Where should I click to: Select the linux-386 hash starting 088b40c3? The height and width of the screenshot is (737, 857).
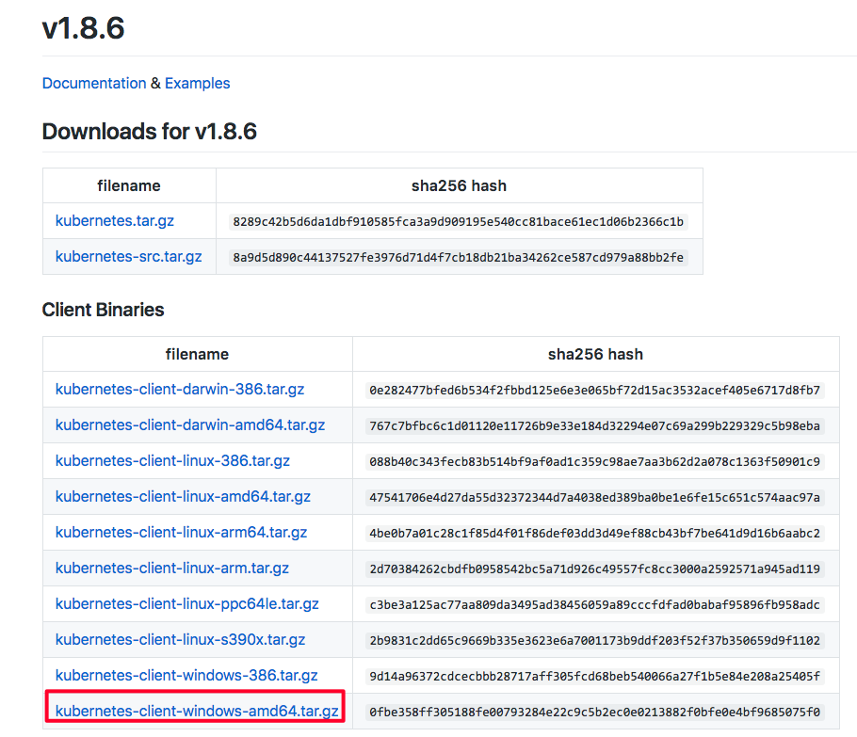click(x=594, y=461)
